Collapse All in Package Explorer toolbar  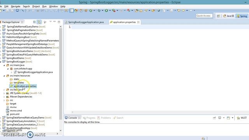tap(35, 22)
